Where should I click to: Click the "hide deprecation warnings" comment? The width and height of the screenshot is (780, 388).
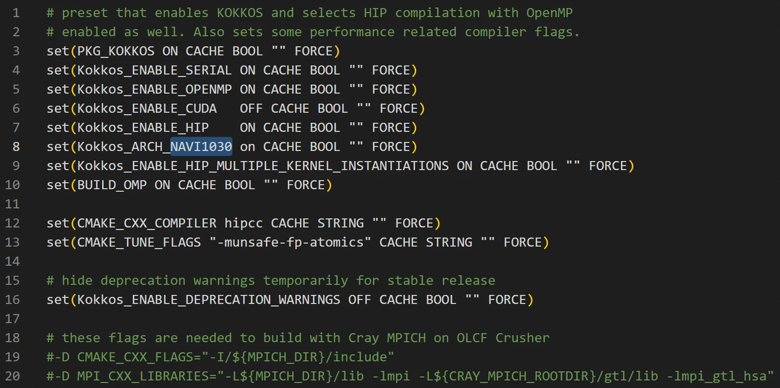pyautogui.click(x=270, y=281)
